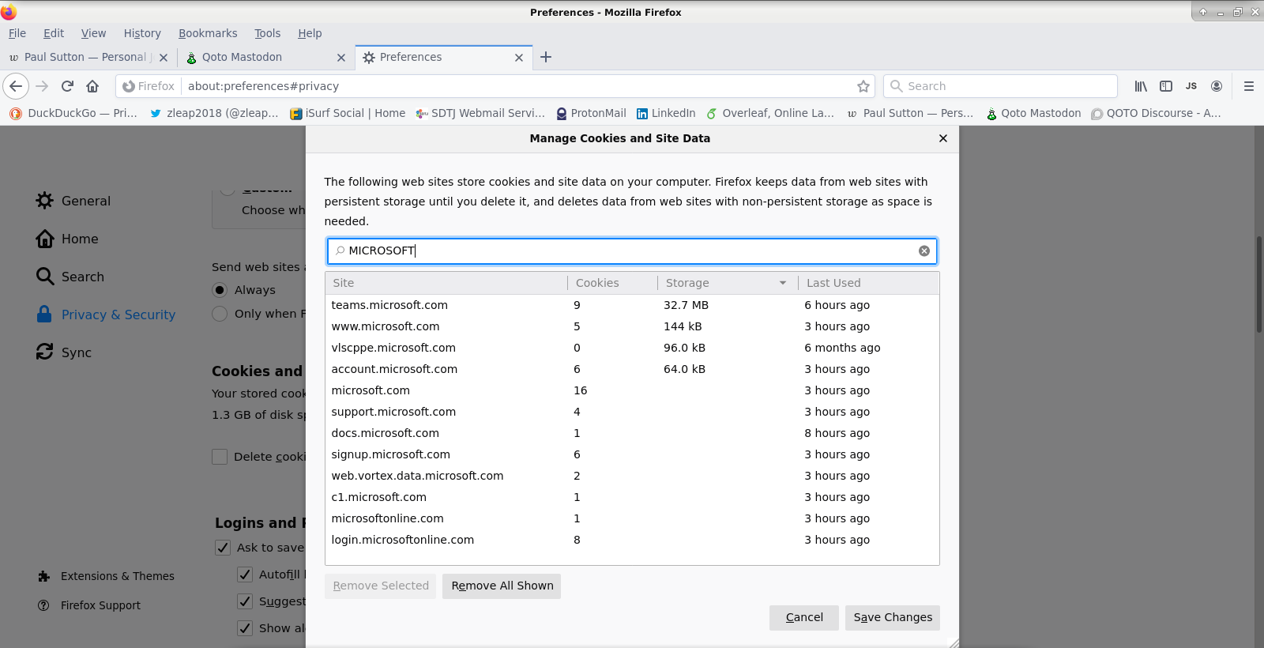Toggle the Autofill checkbox
1264x648 pixels.
point(245,575)
